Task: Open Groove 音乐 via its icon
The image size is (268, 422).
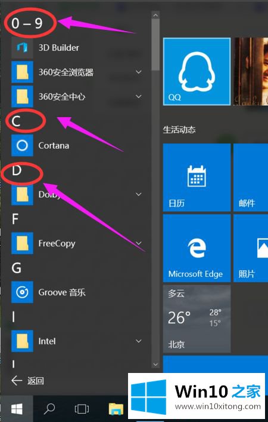Action: click(x=22, y=292)
